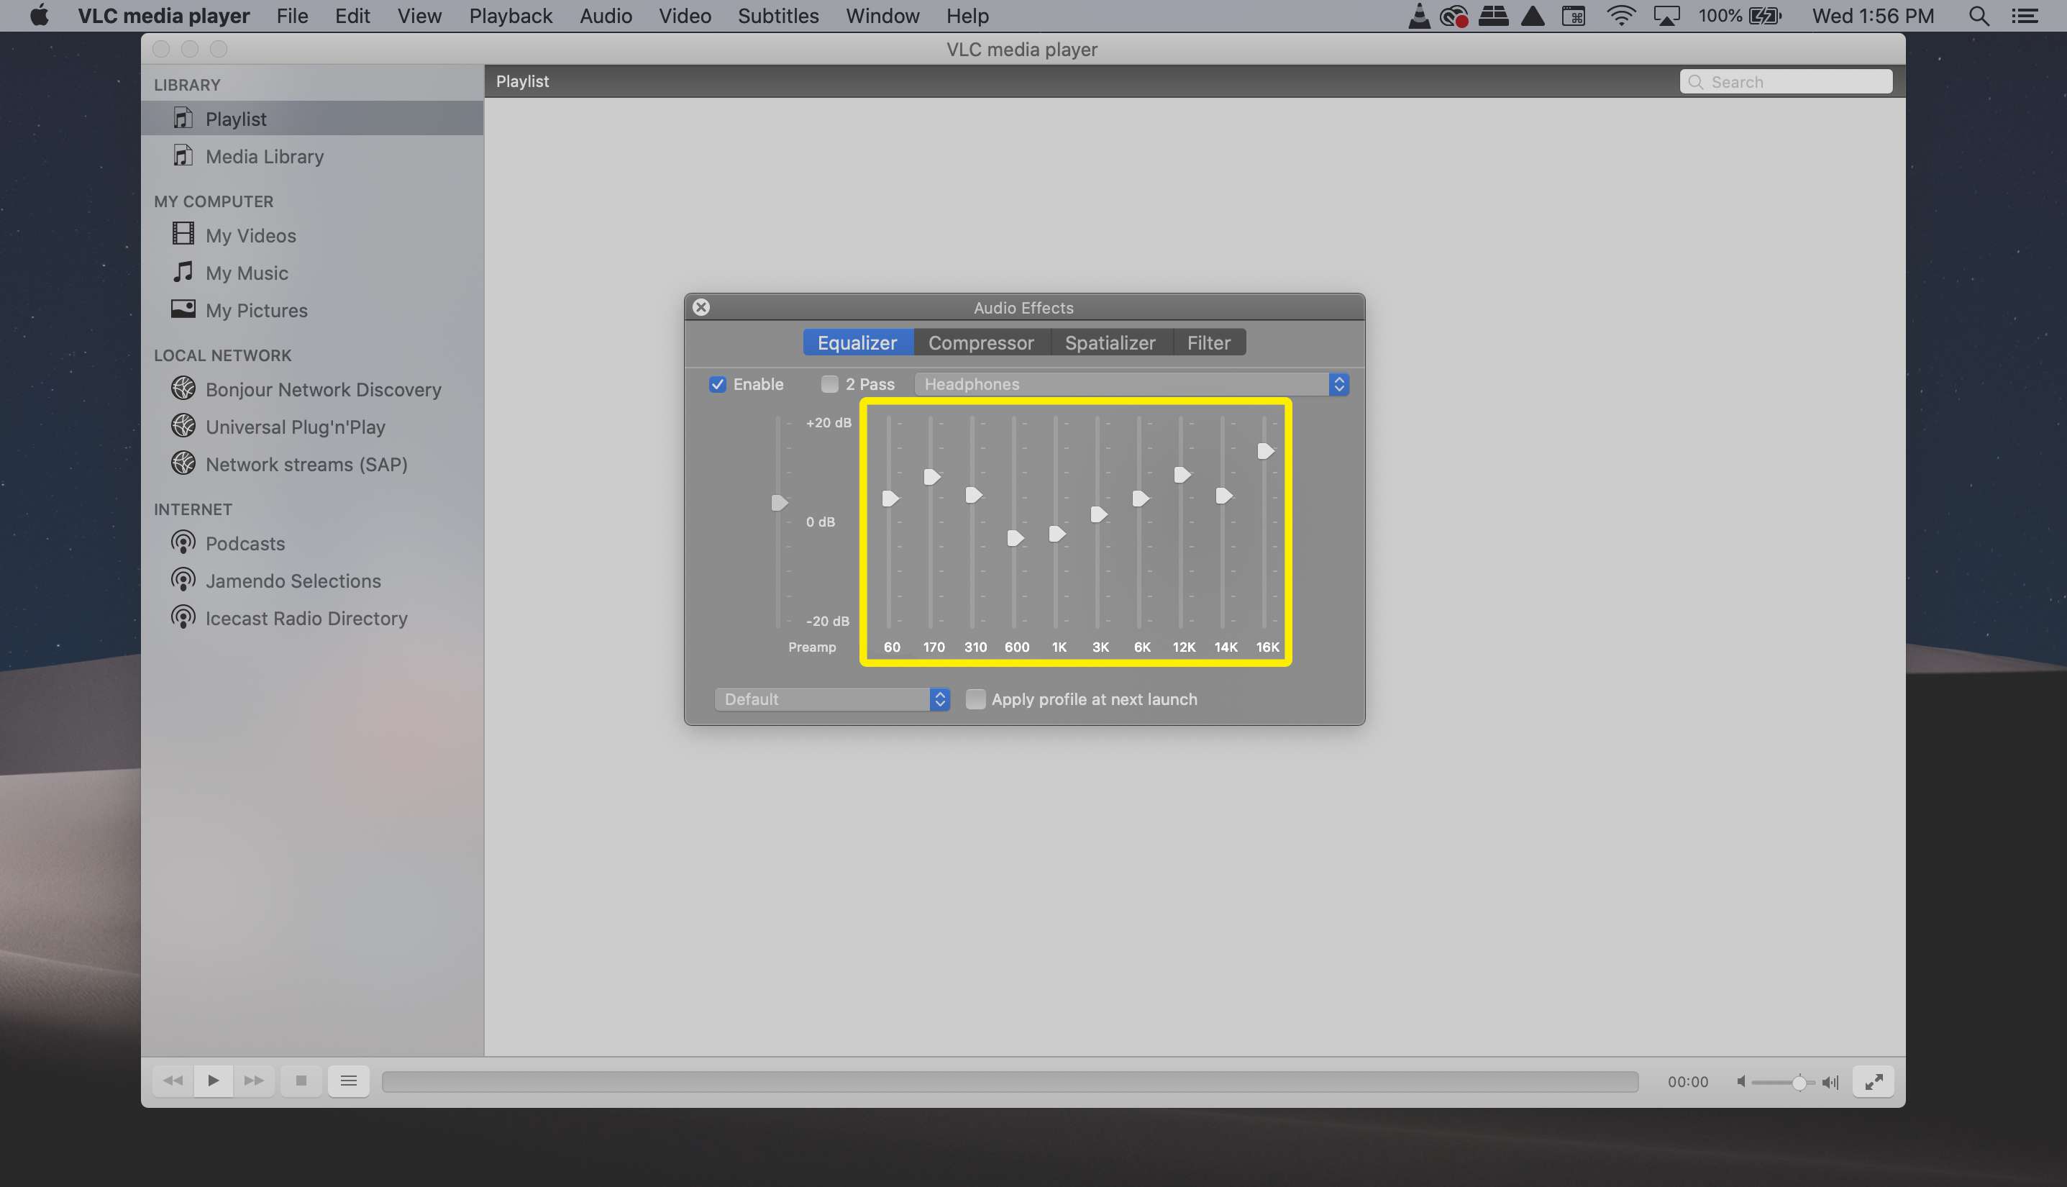Open the Wi-Fi status menu

click(x=1620, y=16)
